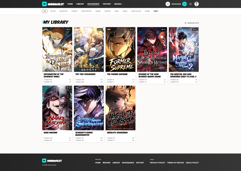This screenshot has height=171, width=241.
Task: Click the star rating badge on Reformation of the Deadbeat Noble
Action: (x=69, y=29)
